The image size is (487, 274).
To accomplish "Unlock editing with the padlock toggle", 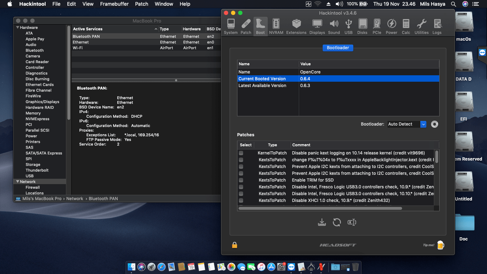I will coord(235,245).
